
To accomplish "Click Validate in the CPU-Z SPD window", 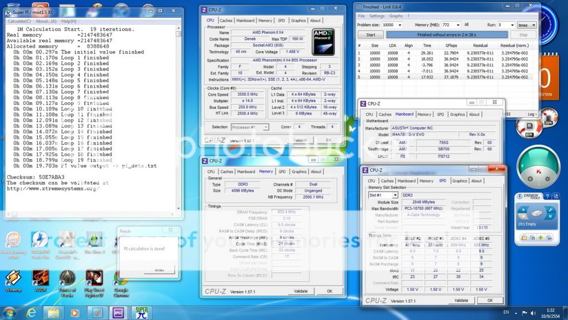I will tap(461, 300).
